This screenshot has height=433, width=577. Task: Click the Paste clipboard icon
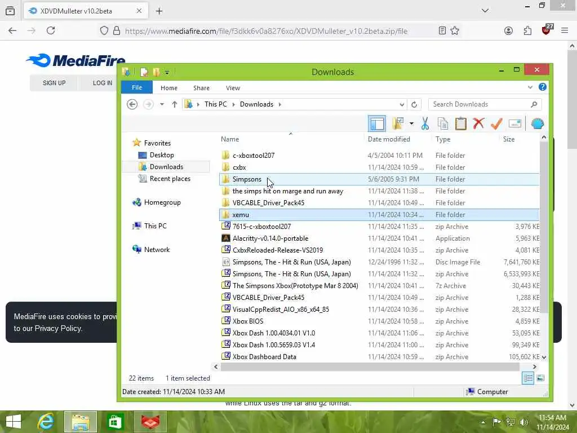(x=461, y=123)
